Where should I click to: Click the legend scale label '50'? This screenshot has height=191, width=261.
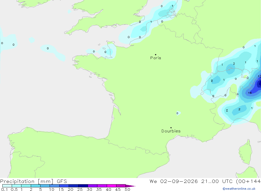click(127, 189)
